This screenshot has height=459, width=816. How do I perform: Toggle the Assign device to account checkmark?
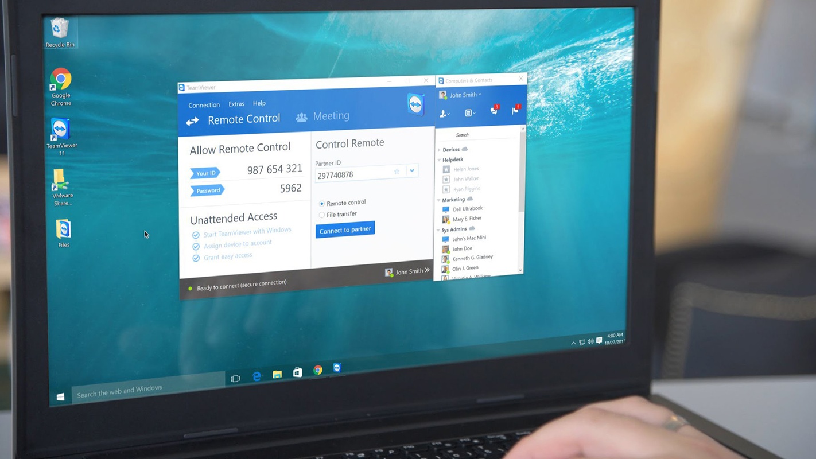196,247
